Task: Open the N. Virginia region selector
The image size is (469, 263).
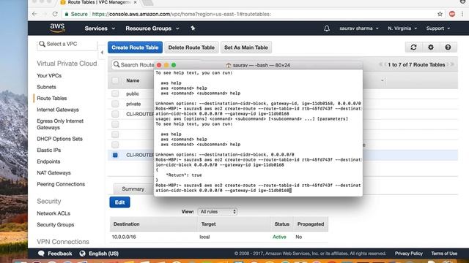Action: tap(402, 28)
